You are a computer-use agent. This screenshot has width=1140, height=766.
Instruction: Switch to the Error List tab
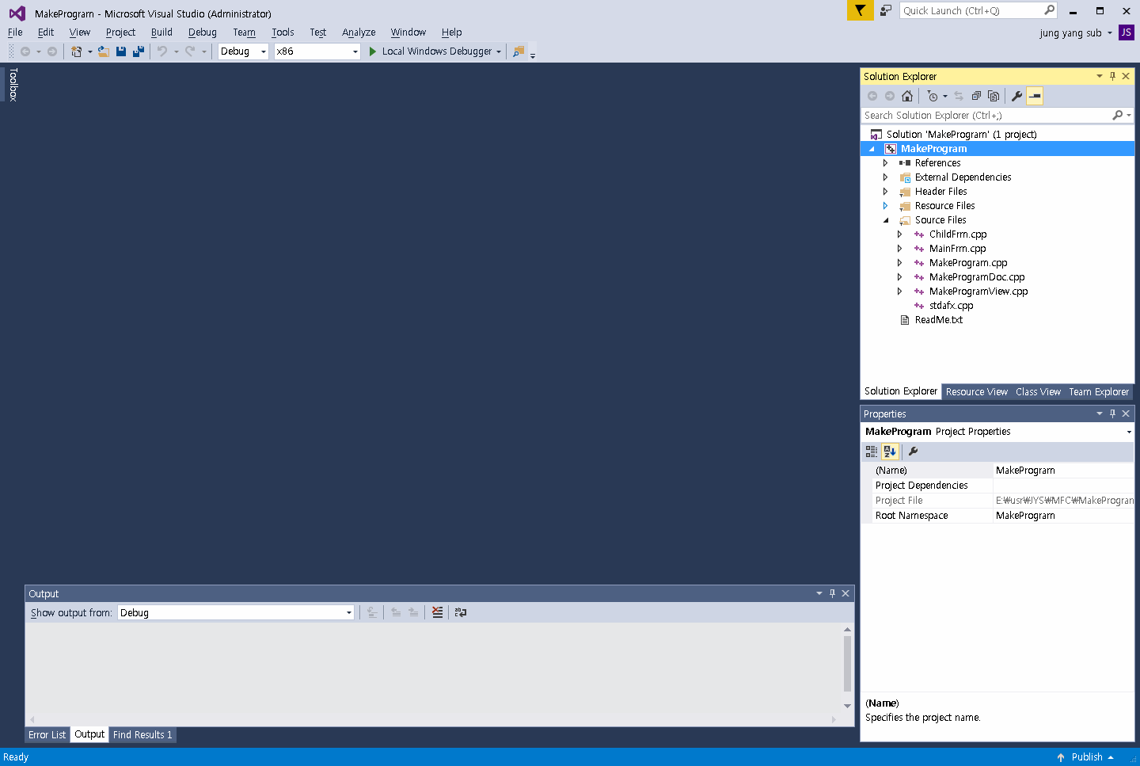pos(47,735)
